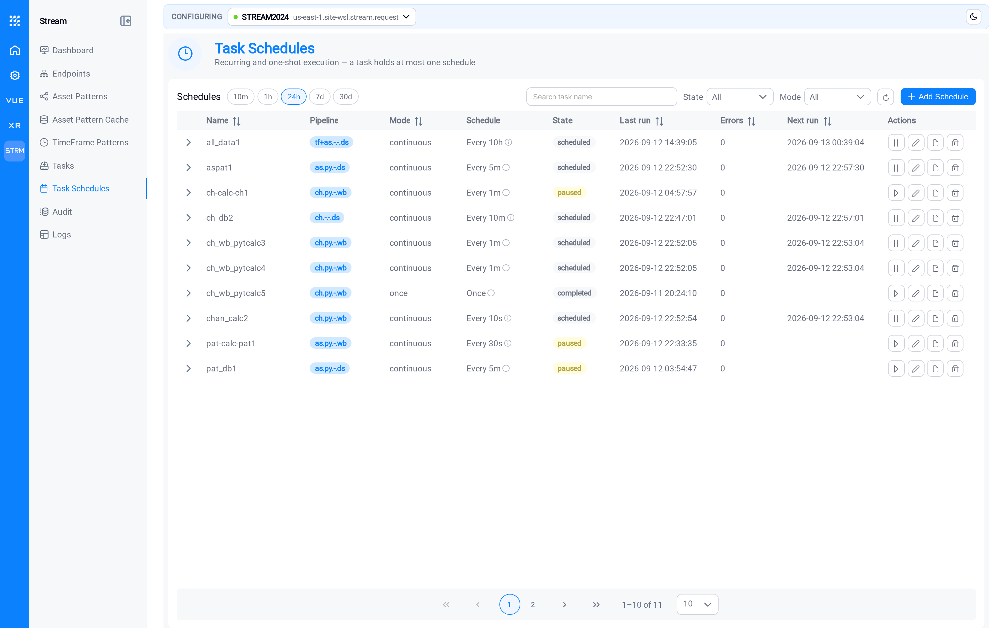
Task: Resume the pat-calc-pat1 schedule
Action: 896,344
